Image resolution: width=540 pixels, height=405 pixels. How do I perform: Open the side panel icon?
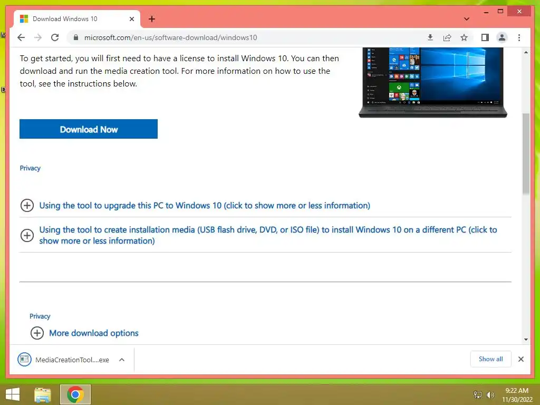485,37
